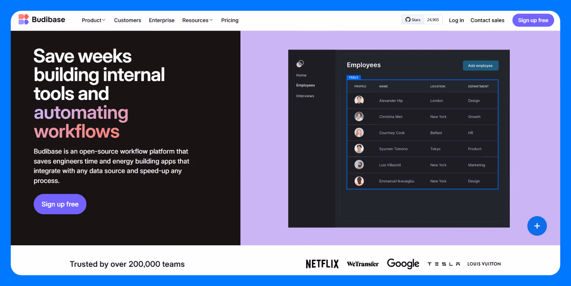Click the name Christina Weir
571x286 pixels.
tap(391, 117)
